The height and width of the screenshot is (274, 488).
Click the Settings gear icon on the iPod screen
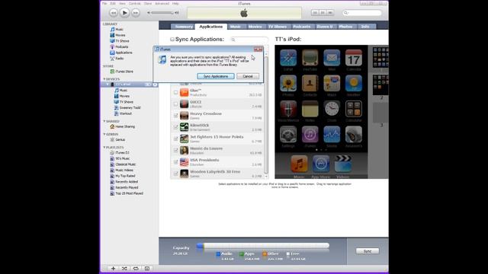(288, 134)
